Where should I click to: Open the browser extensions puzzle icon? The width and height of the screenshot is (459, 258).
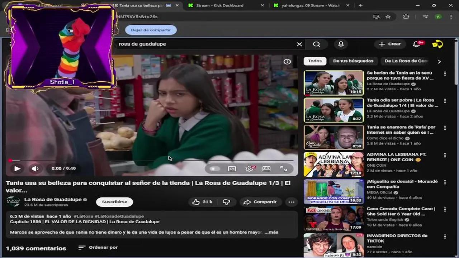pyautogui.click(x=406, y=16)
